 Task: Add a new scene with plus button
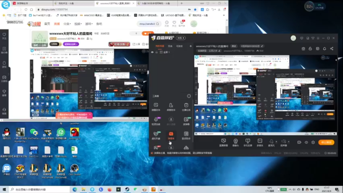point(190,46)
